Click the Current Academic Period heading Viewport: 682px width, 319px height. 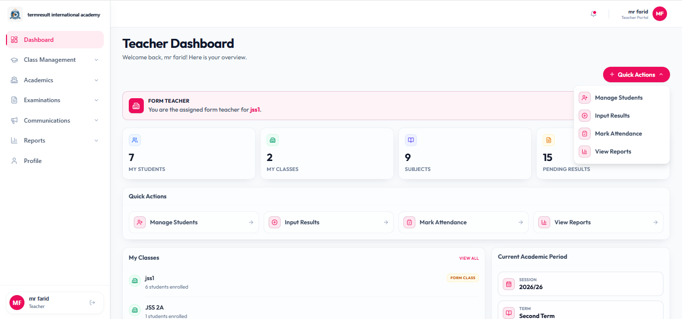coord(532,257)
